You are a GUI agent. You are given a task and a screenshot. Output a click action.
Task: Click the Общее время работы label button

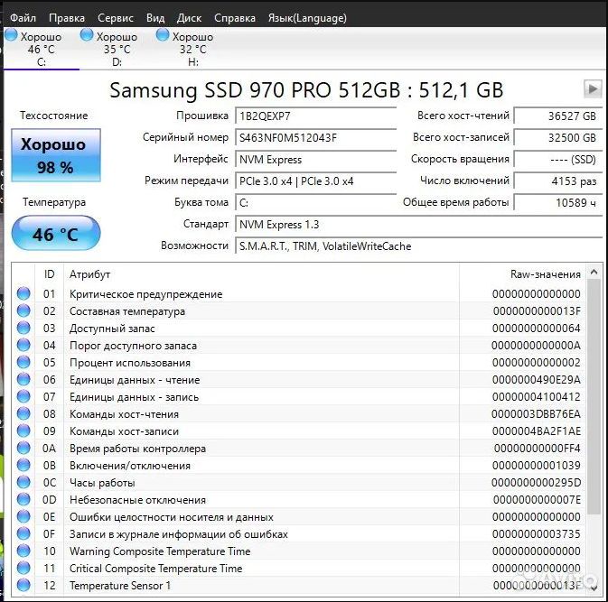[x=455, y=202]
